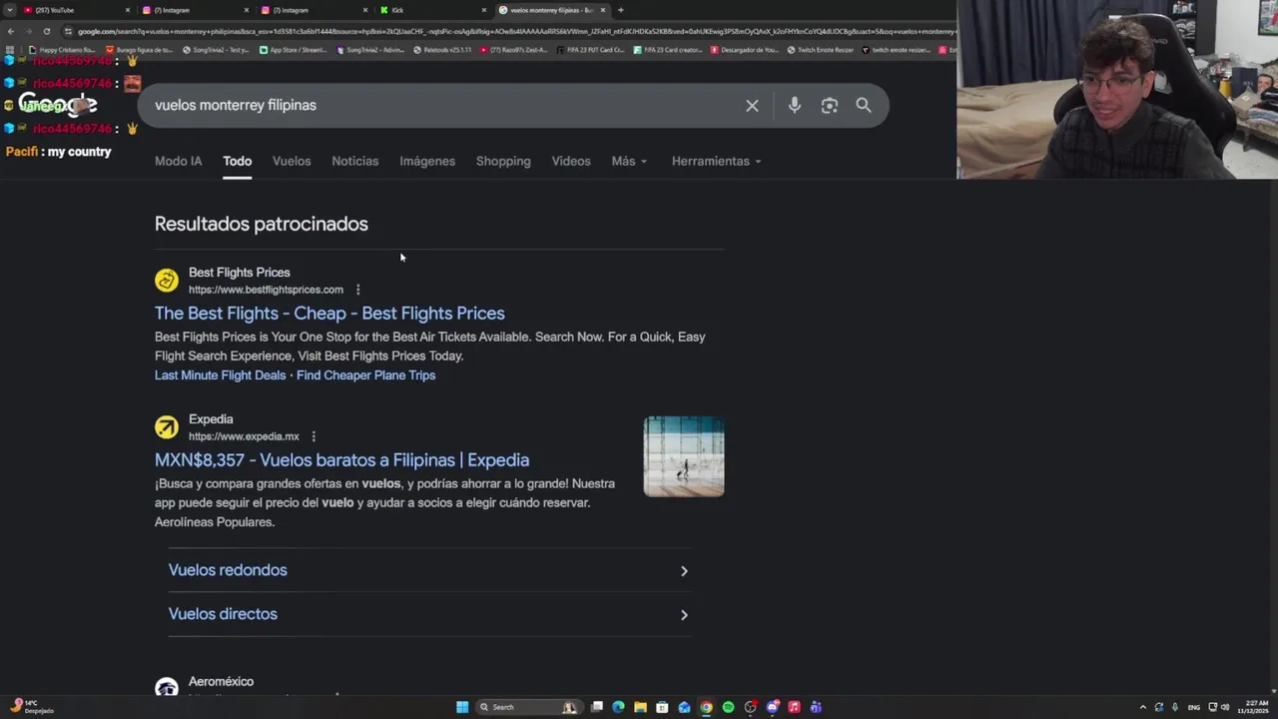Screen dimensions: 1278x719
Task: Open the SongTrivia2 - Test bookmark
Action: point(216,50)
